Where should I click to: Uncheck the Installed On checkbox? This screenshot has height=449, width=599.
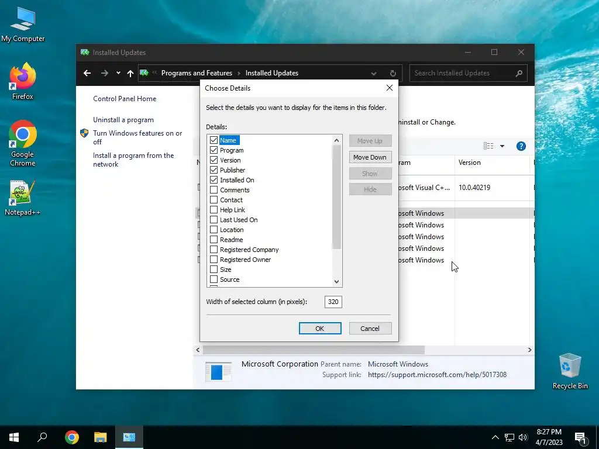click(214, 180)
